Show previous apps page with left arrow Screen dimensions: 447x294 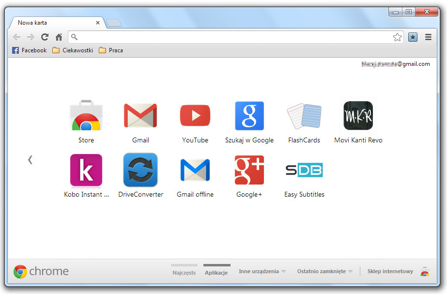coord(30,160)
